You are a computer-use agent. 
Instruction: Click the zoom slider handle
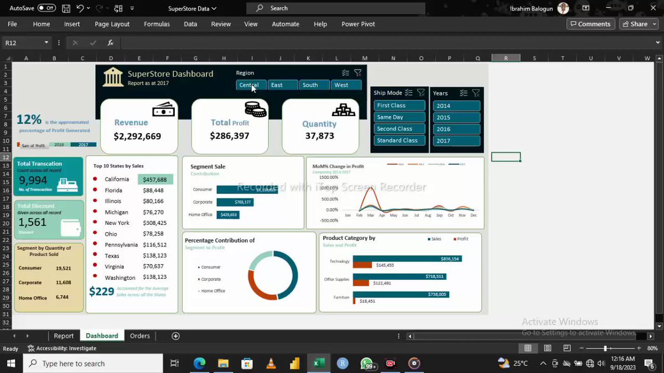pyautogui.click(x=605, y=348)
